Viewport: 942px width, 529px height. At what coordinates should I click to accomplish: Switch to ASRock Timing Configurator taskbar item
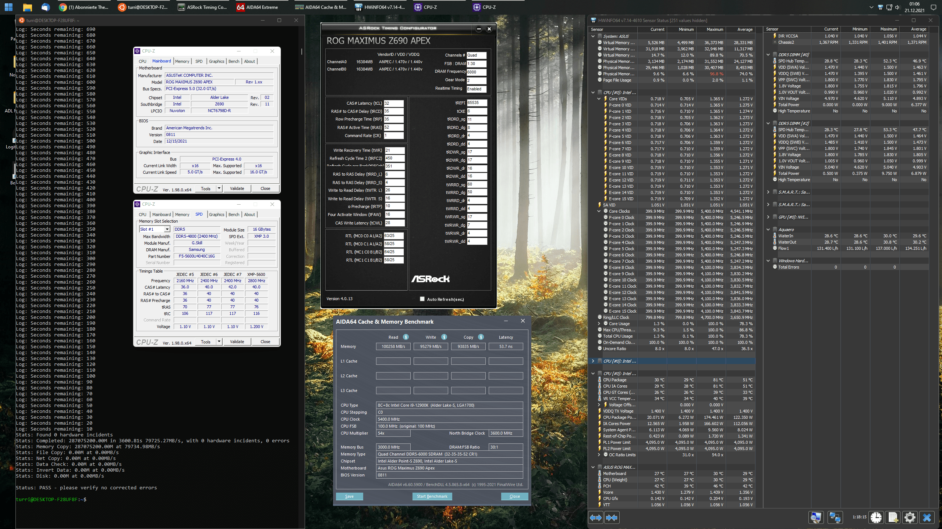(202, 7)
